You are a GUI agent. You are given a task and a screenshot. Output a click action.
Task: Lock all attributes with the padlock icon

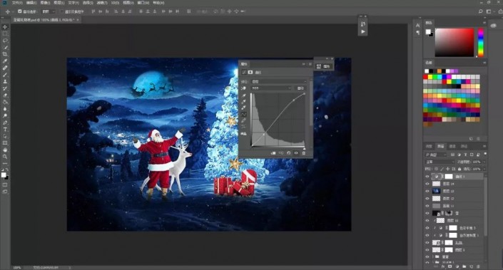click(x=459, y=169)
